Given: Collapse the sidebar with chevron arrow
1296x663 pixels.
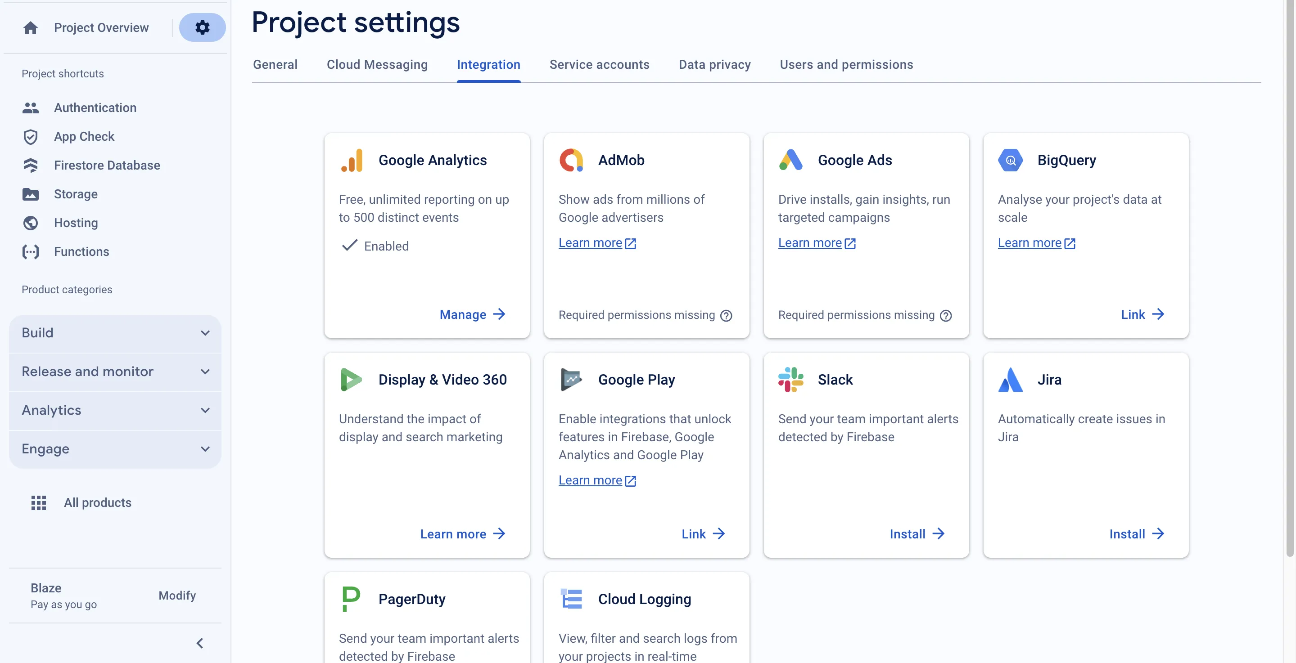Looking at the screenshot, I should 200,643.
